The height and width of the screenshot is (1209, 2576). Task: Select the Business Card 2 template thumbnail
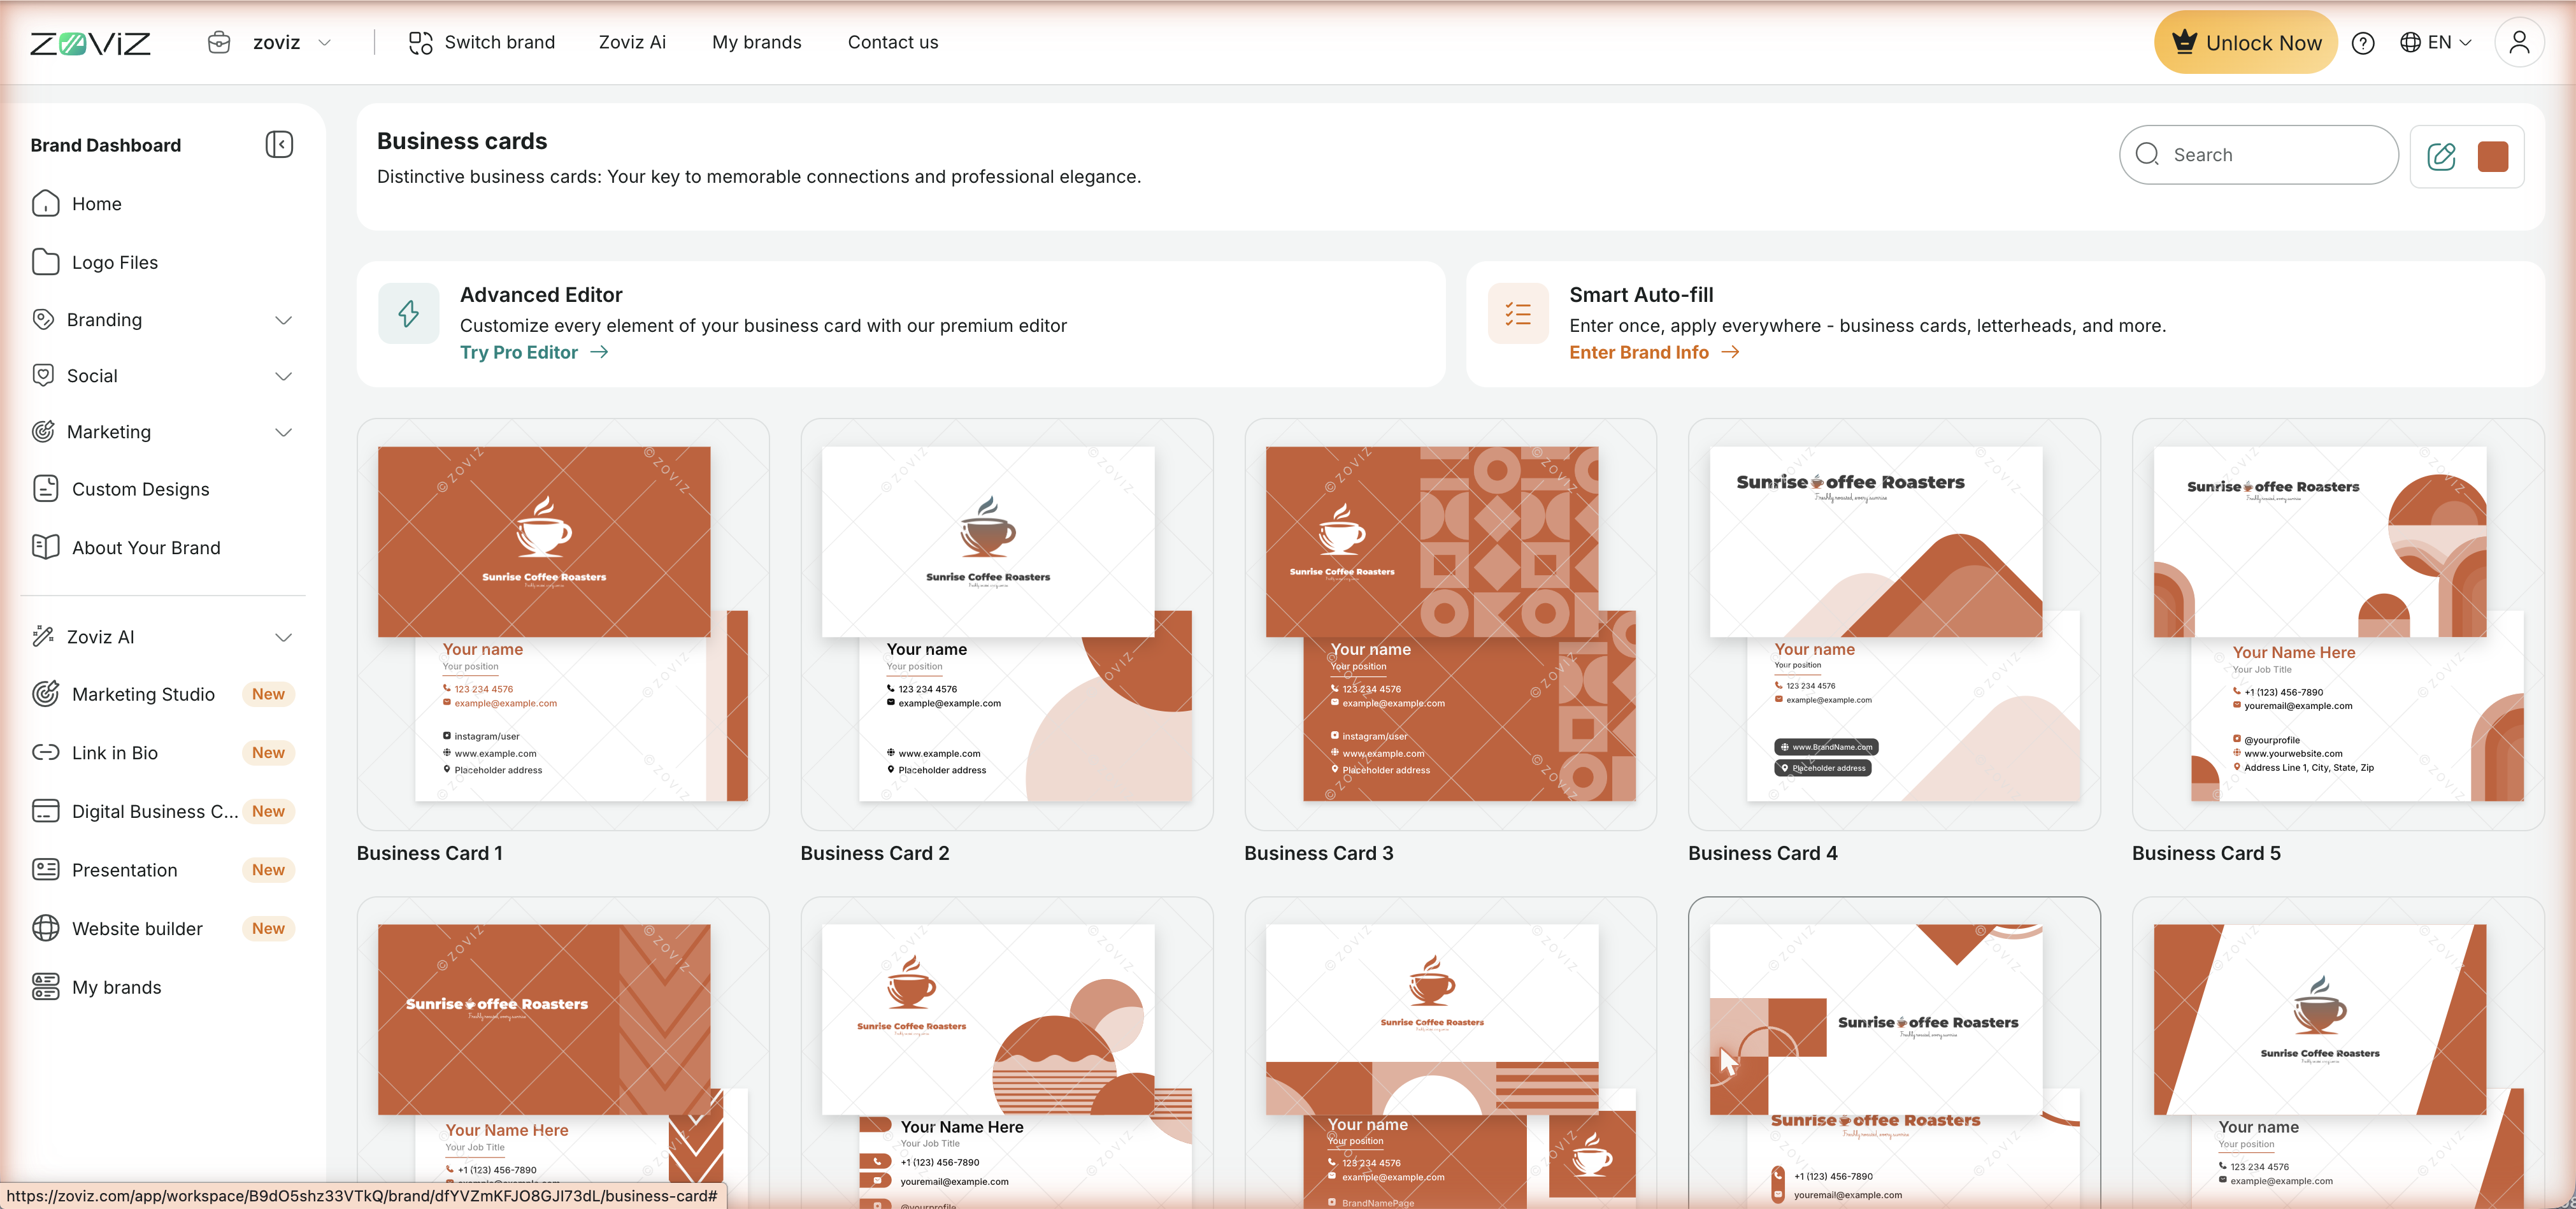pyautogui.click(x=1006, y=624)
